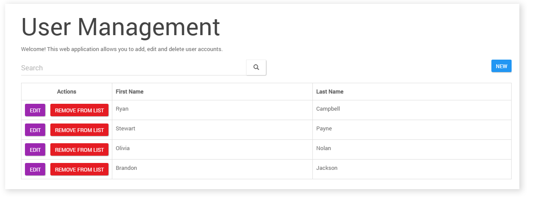Click the last name cell Jackson

327,168
